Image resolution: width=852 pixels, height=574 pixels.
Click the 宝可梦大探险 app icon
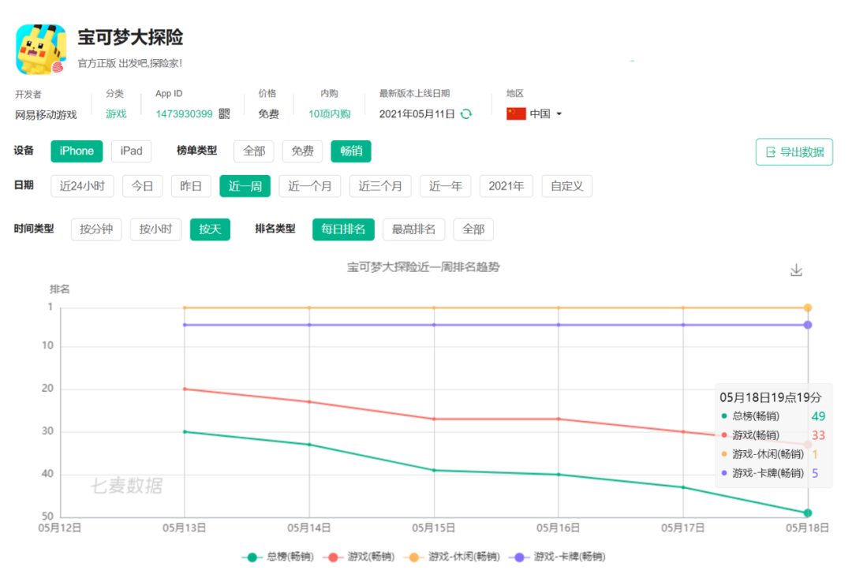click(41, 49)
